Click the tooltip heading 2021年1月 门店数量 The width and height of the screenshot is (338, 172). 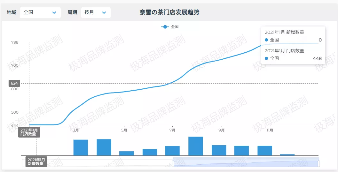(x=284, y=51)
